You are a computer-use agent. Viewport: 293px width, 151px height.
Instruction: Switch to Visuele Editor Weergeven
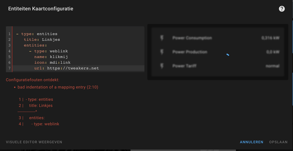(x=34, y=142)
